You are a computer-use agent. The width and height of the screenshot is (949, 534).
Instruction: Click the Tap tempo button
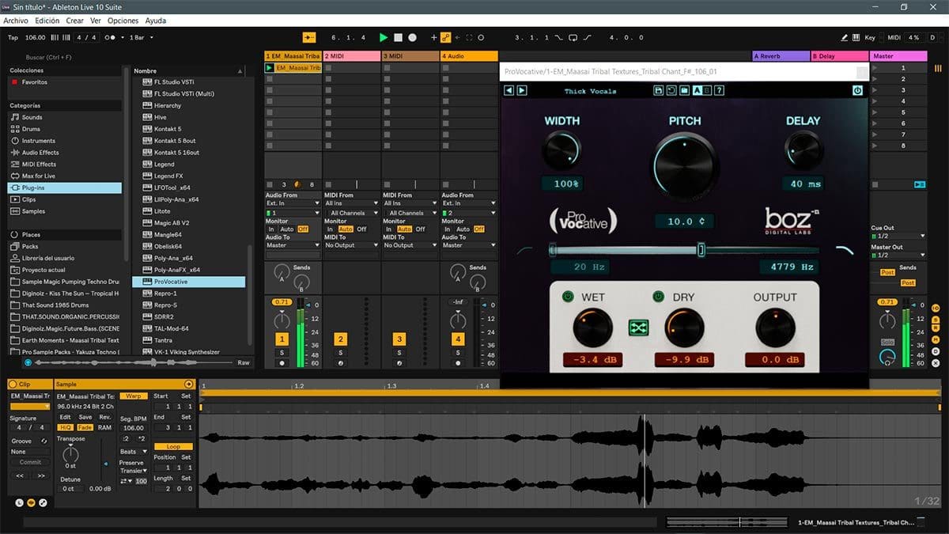(x=13, y=37)
